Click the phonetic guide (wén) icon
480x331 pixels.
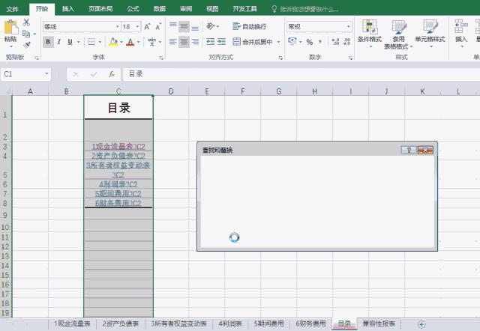click(x=151, y=42)
